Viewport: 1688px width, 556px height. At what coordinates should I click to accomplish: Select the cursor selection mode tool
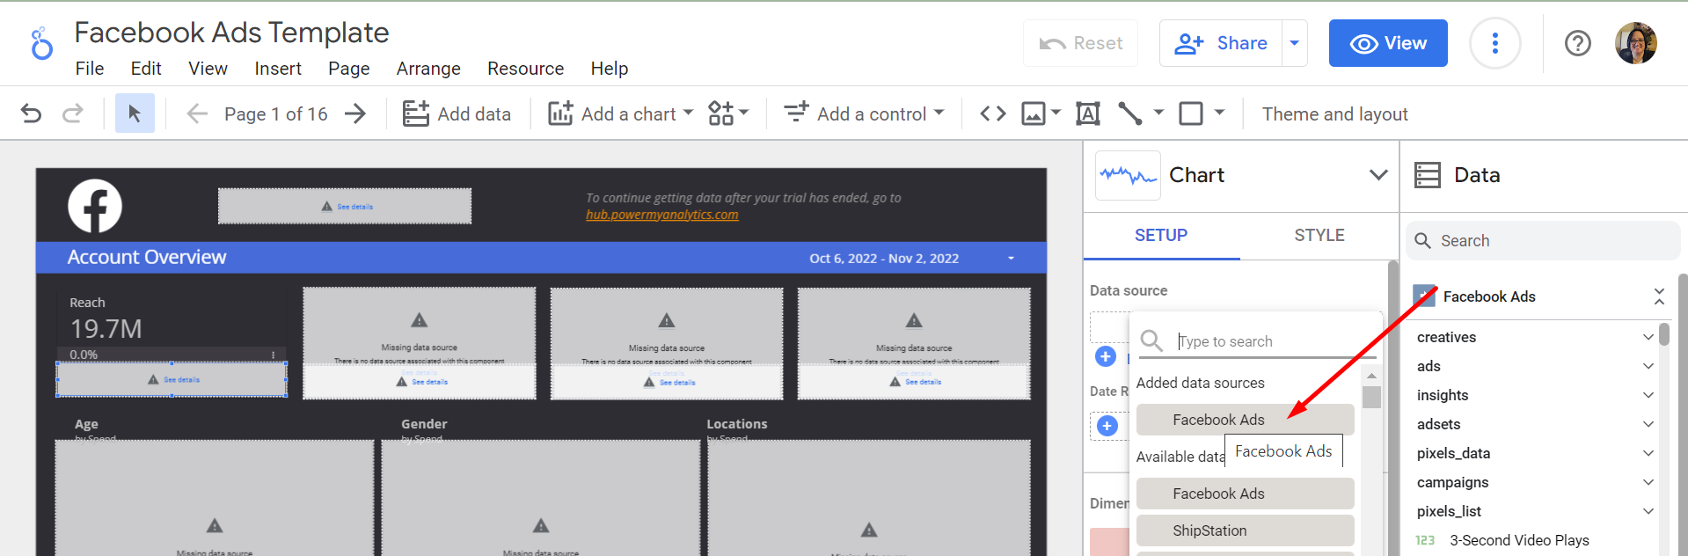click(135, 113)
